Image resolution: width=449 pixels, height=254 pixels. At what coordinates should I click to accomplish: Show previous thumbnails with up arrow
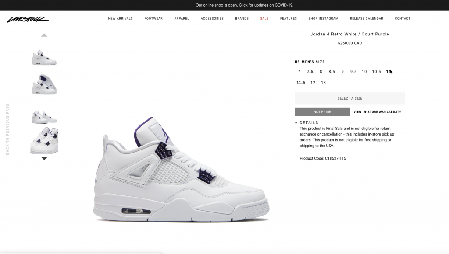tap(44, 35)
